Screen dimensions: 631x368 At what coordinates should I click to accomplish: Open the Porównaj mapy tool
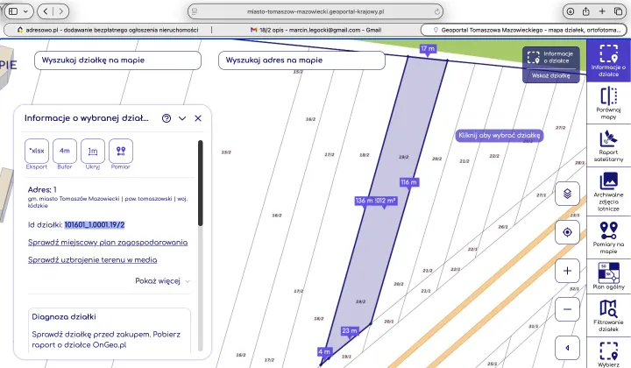tap(608, 103)
